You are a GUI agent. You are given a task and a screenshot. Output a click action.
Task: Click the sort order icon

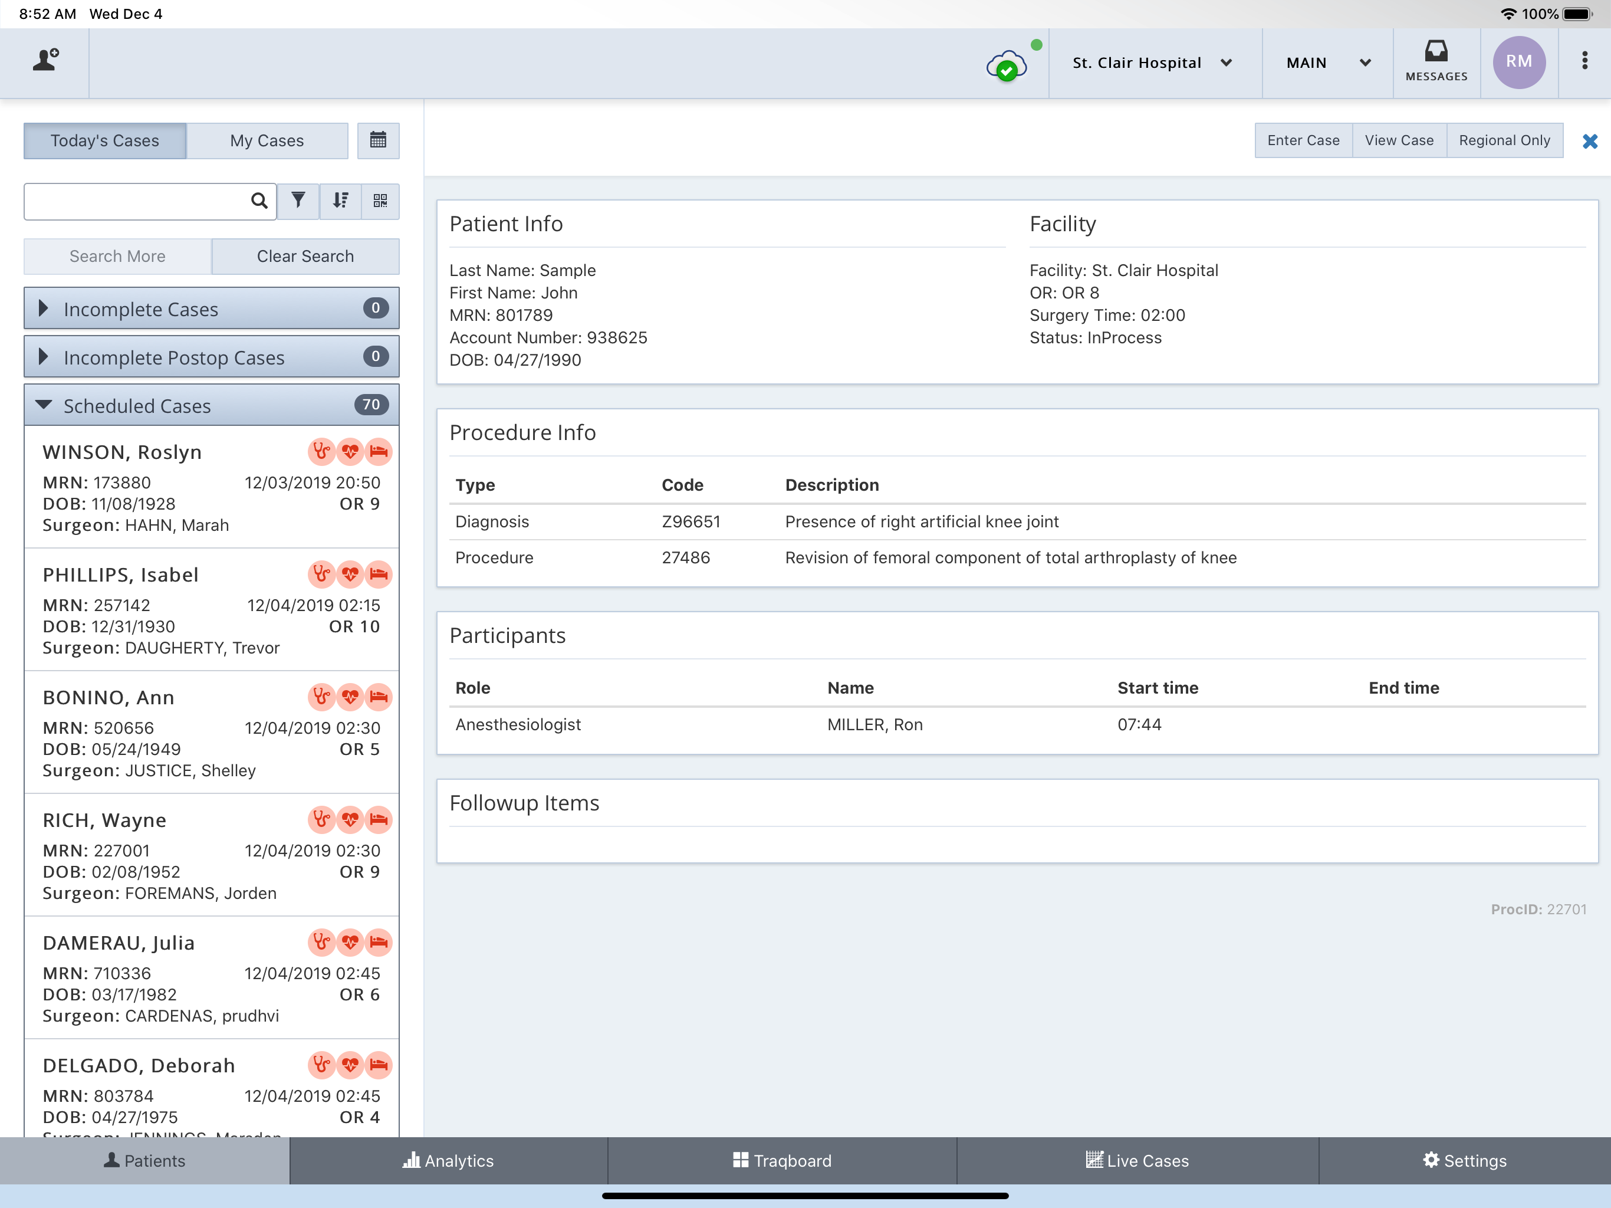point(340,201)
